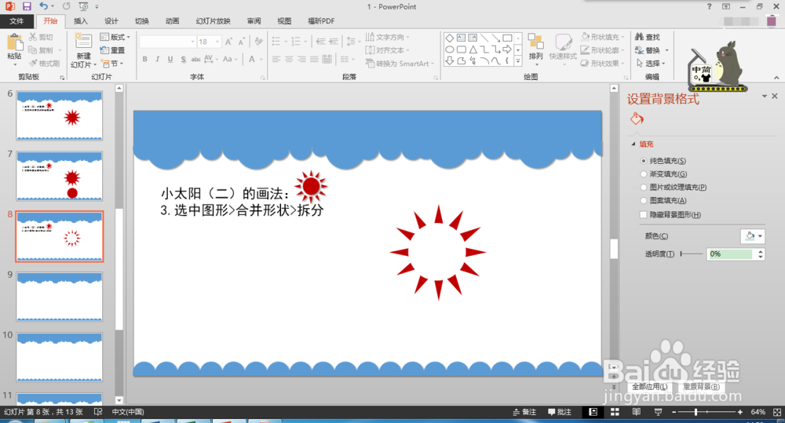The image size is (785, 423).
Task: Open the File tab
Action: (16, 21)
